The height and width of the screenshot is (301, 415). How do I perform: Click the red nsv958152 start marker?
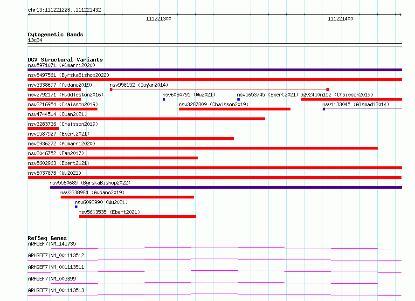pyautogui.click(x=111, y=89)
